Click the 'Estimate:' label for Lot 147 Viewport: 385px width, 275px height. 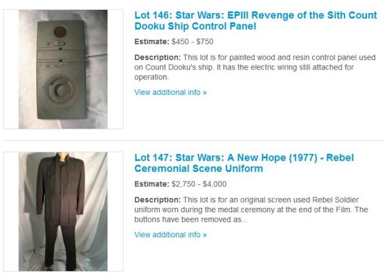(152, 184)
